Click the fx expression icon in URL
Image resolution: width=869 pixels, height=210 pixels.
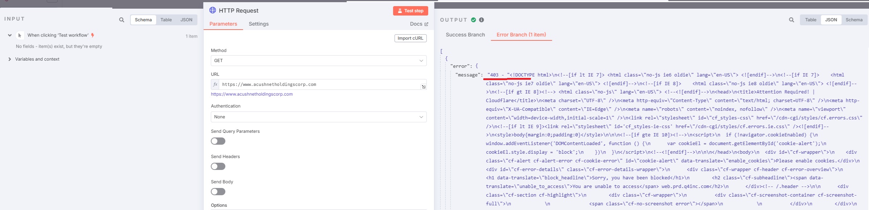pos(215,84)
